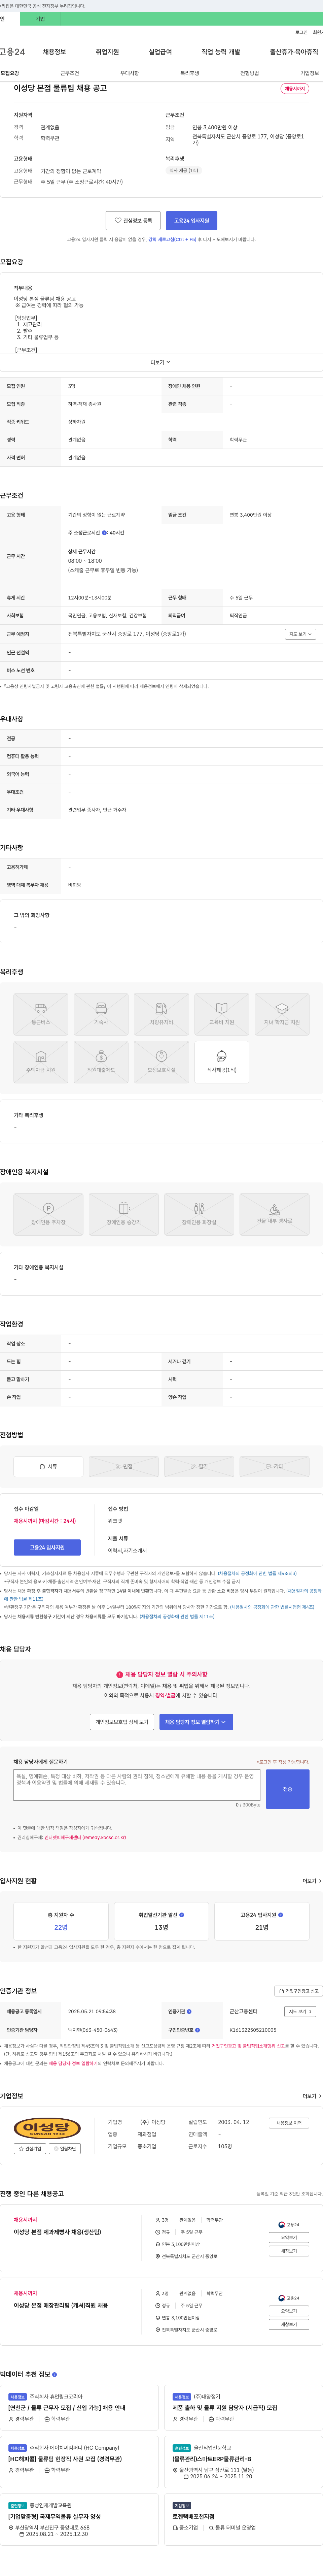
Task: Click top 고용24 입사지원 button
Action: tap(192, 220)
